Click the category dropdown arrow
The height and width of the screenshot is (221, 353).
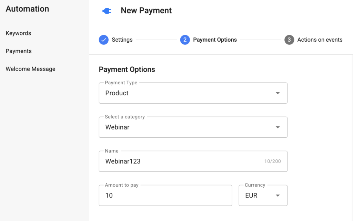278,127
